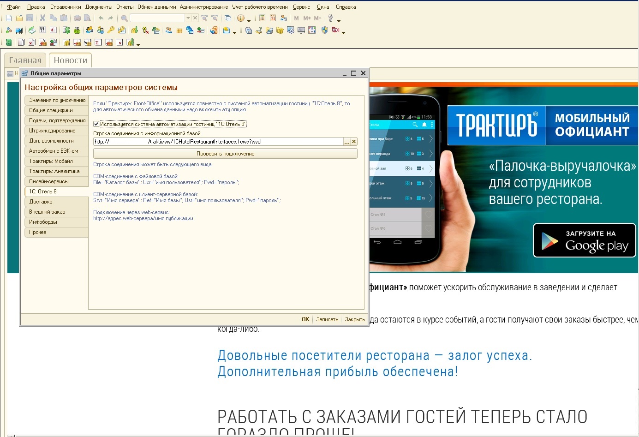
Task: Clear the connection string with X button
Action: pos(354,142)
